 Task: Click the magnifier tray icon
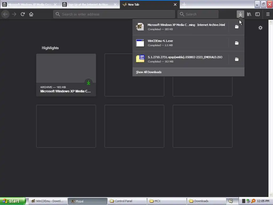(253, 201)
